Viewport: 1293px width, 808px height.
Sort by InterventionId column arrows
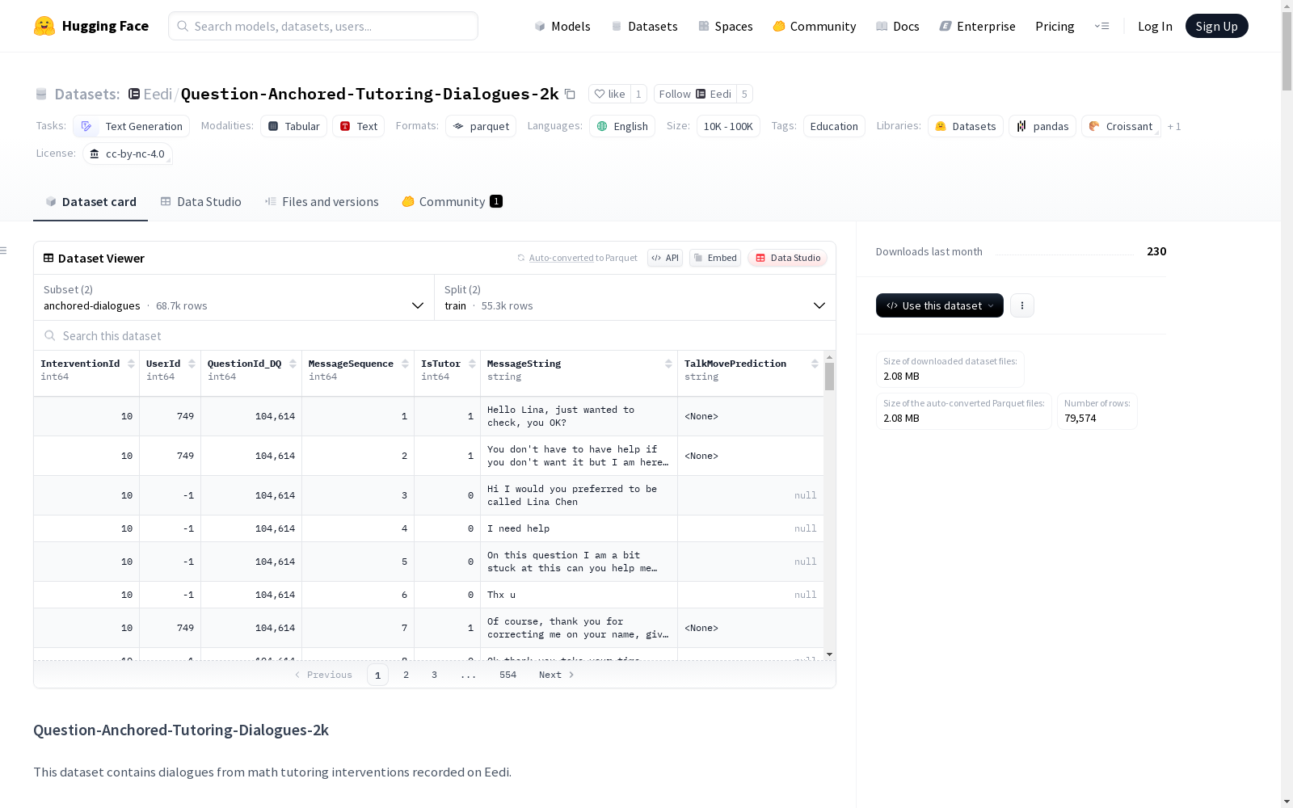click(131, 364)
